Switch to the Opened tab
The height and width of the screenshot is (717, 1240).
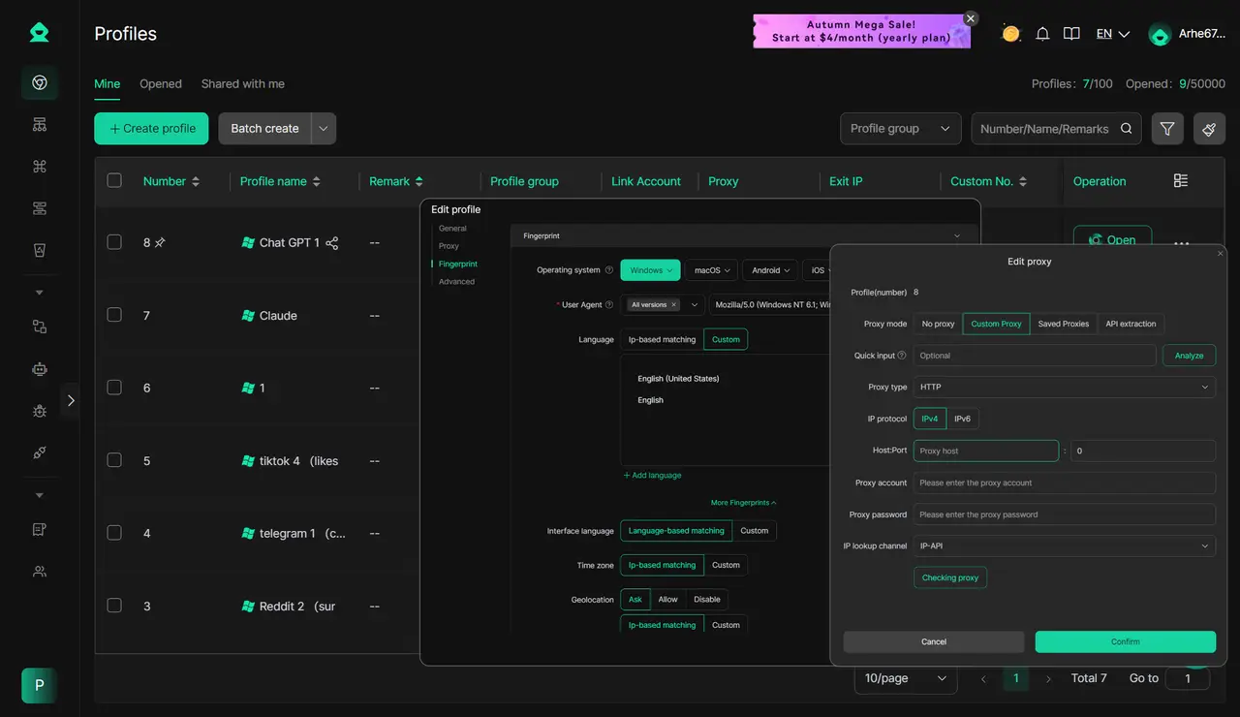coord(161,84)
